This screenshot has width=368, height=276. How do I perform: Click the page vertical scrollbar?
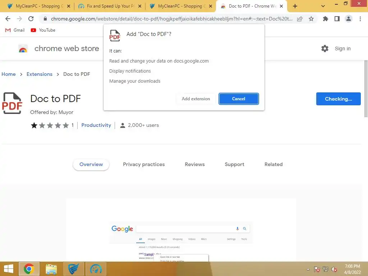point(365,89)
